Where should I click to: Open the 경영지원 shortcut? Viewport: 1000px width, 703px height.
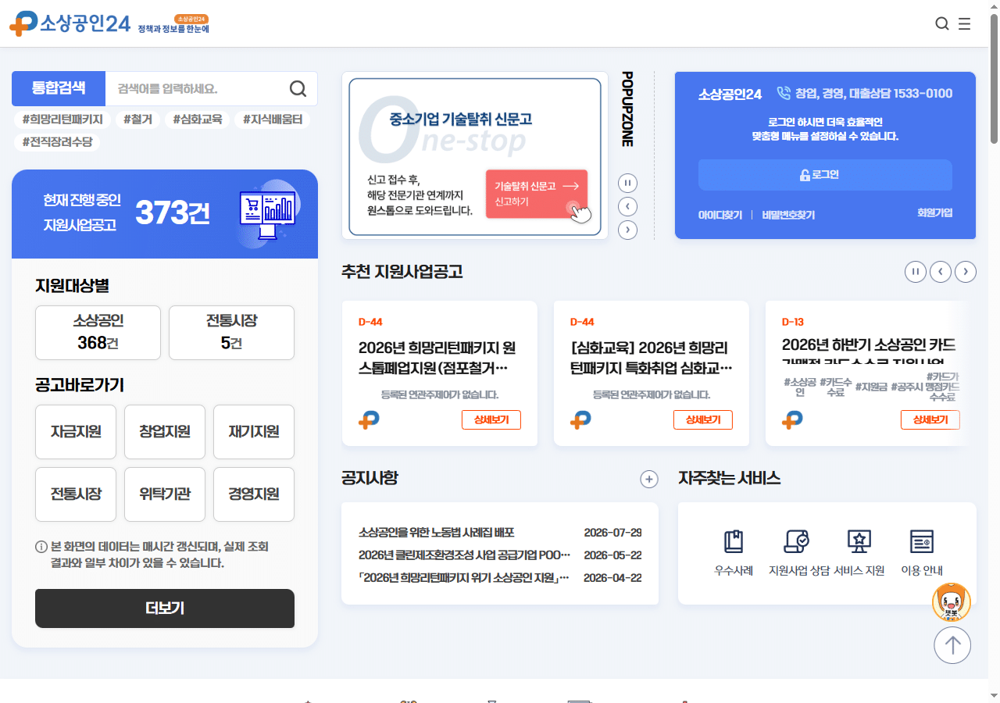(x=254, y=494)
